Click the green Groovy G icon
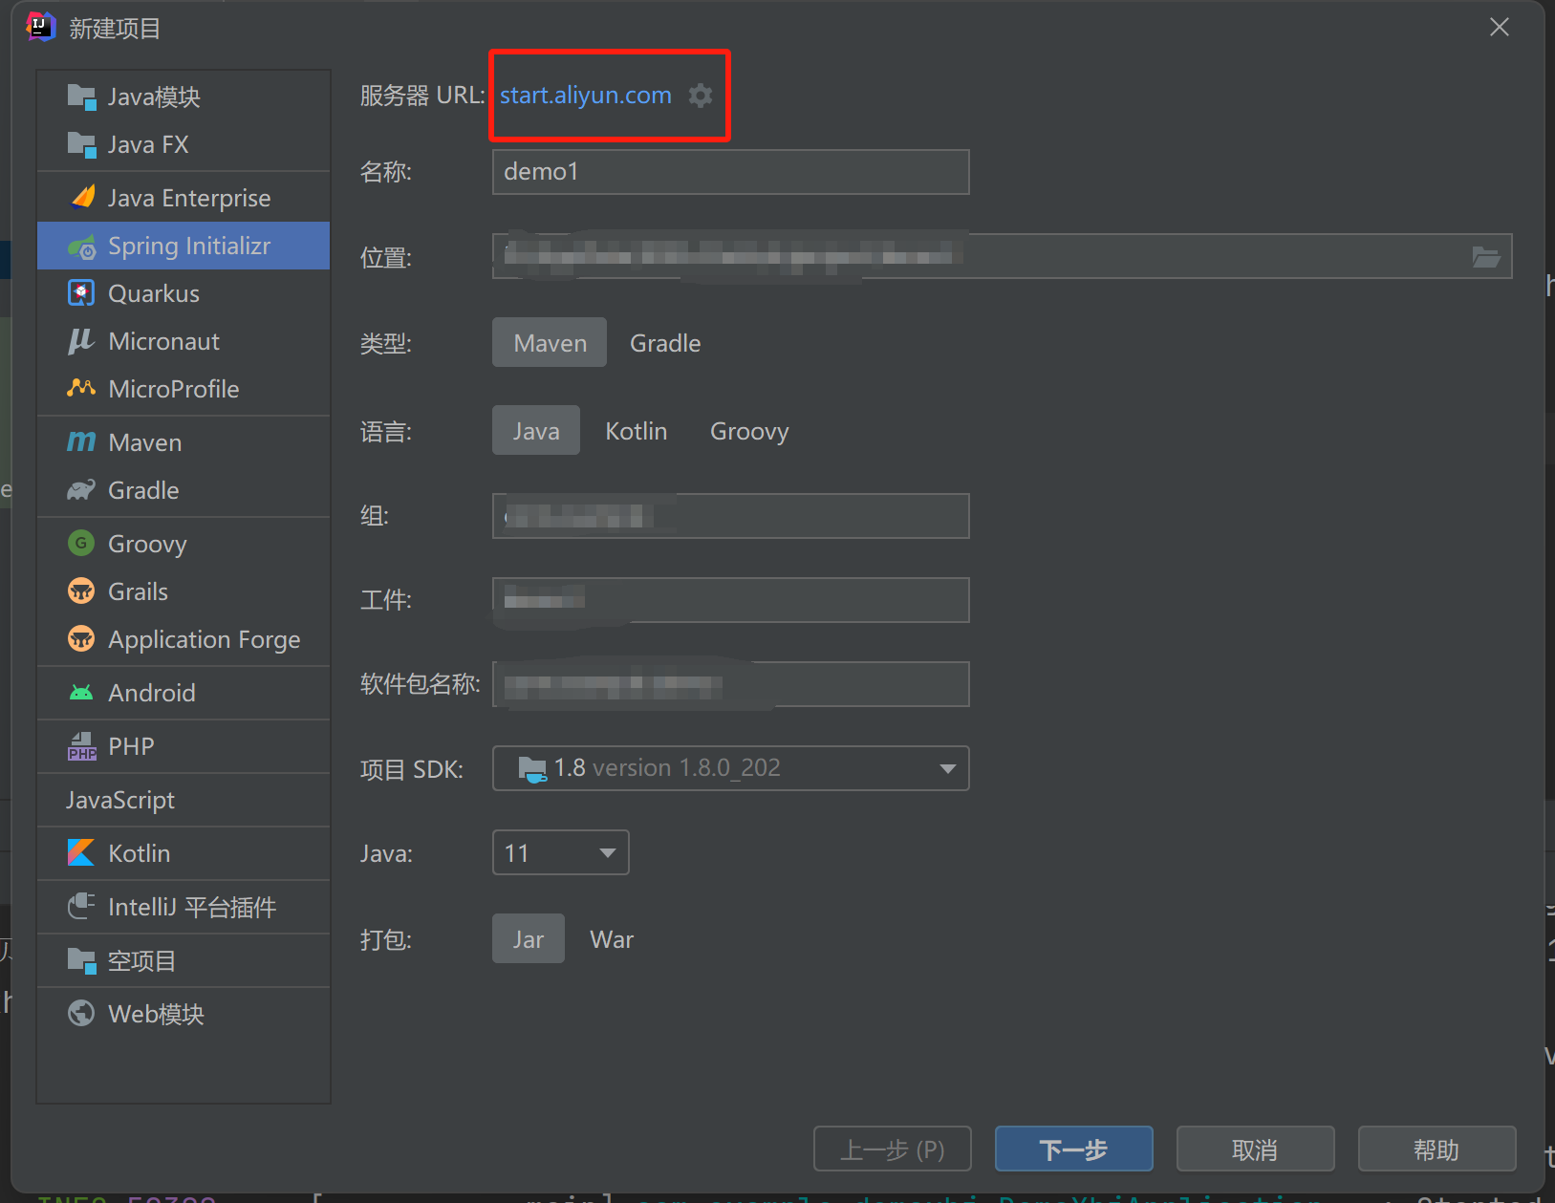 click(82, 544)
